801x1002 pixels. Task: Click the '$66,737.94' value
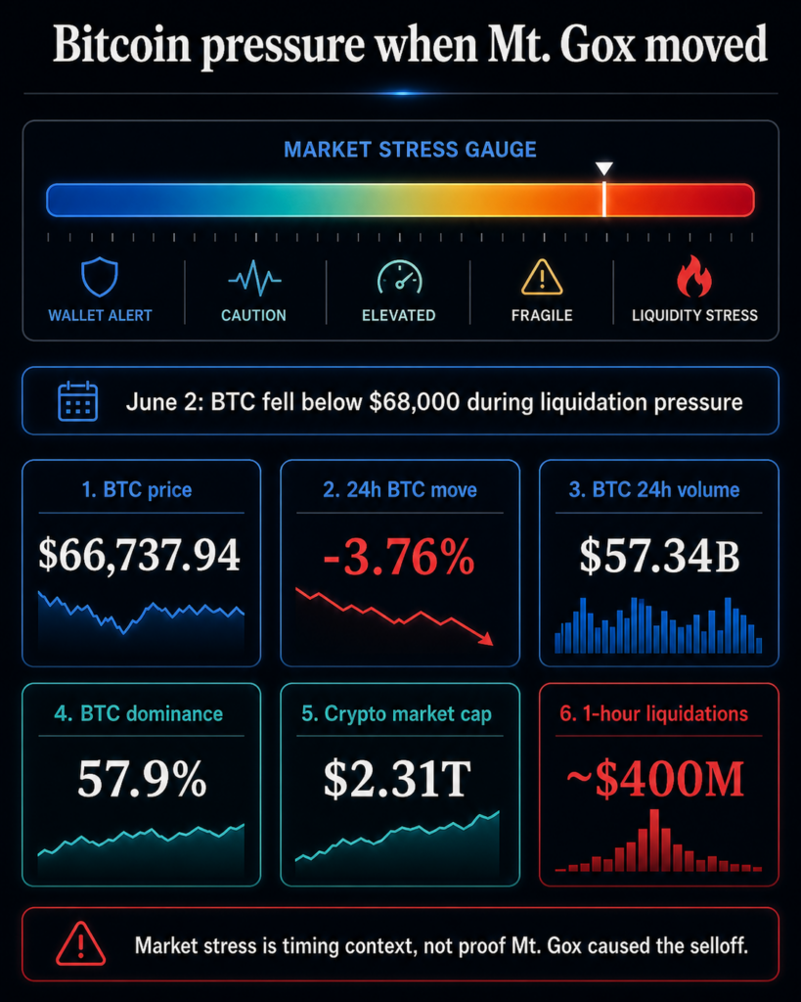coord(139,555)
